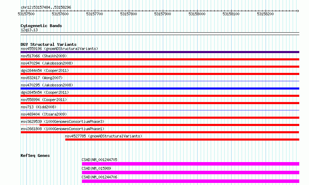Open variant nsv4527785 gnomADStructuralVariants label
Viewport: 309px width, 185px height.
tap(103, 136)
